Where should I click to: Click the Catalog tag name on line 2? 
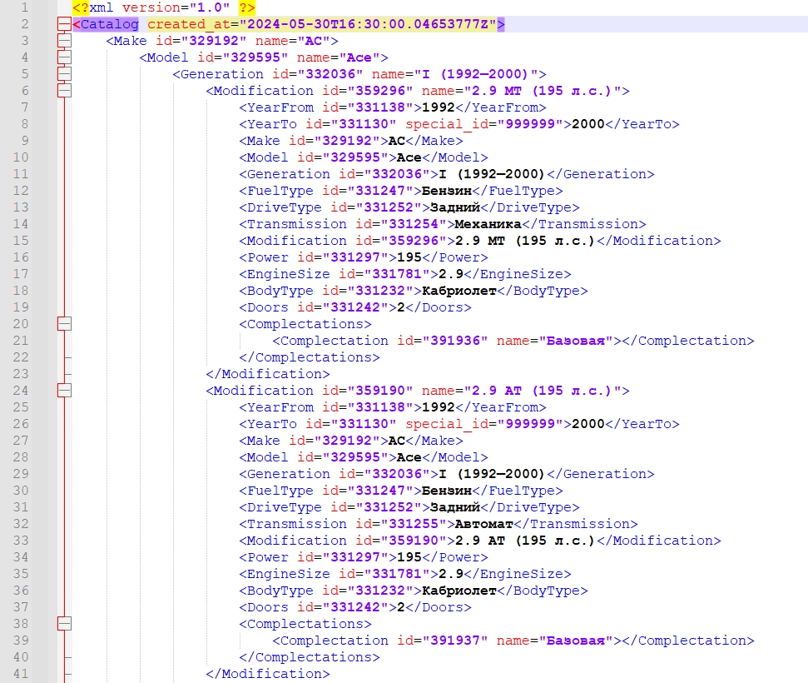(110, 24)
